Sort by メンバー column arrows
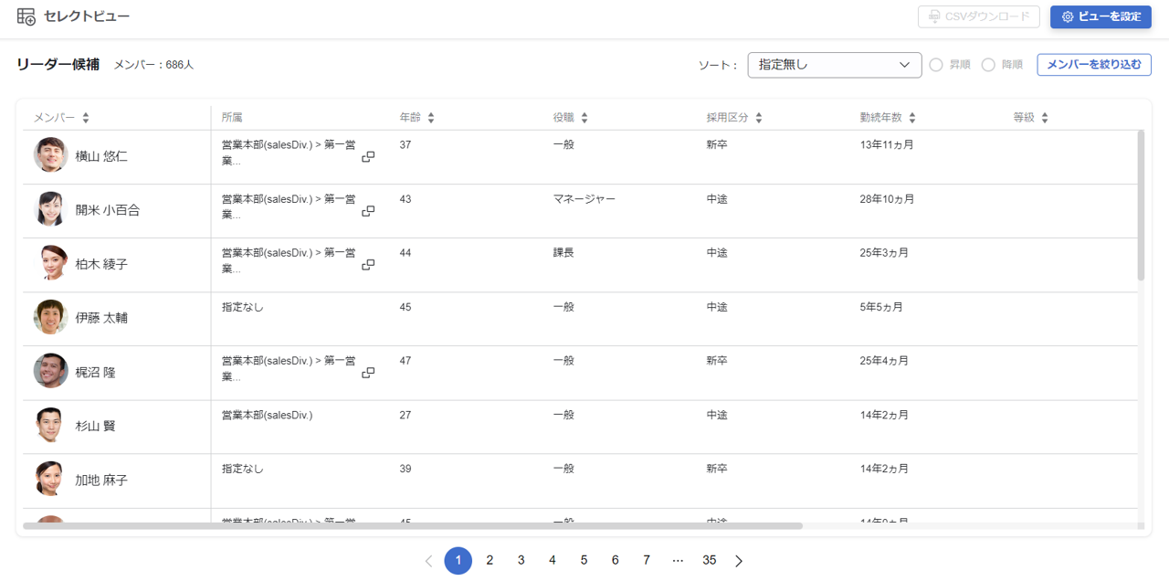 [86, 118]
